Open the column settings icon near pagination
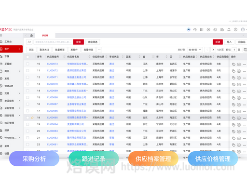 click(x=245, y=50)
